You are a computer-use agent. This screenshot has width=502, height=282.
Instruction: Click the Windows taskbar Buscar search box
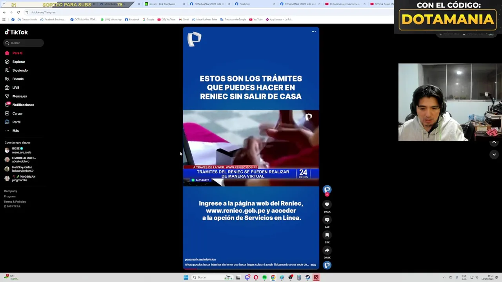tap(212, 277)
